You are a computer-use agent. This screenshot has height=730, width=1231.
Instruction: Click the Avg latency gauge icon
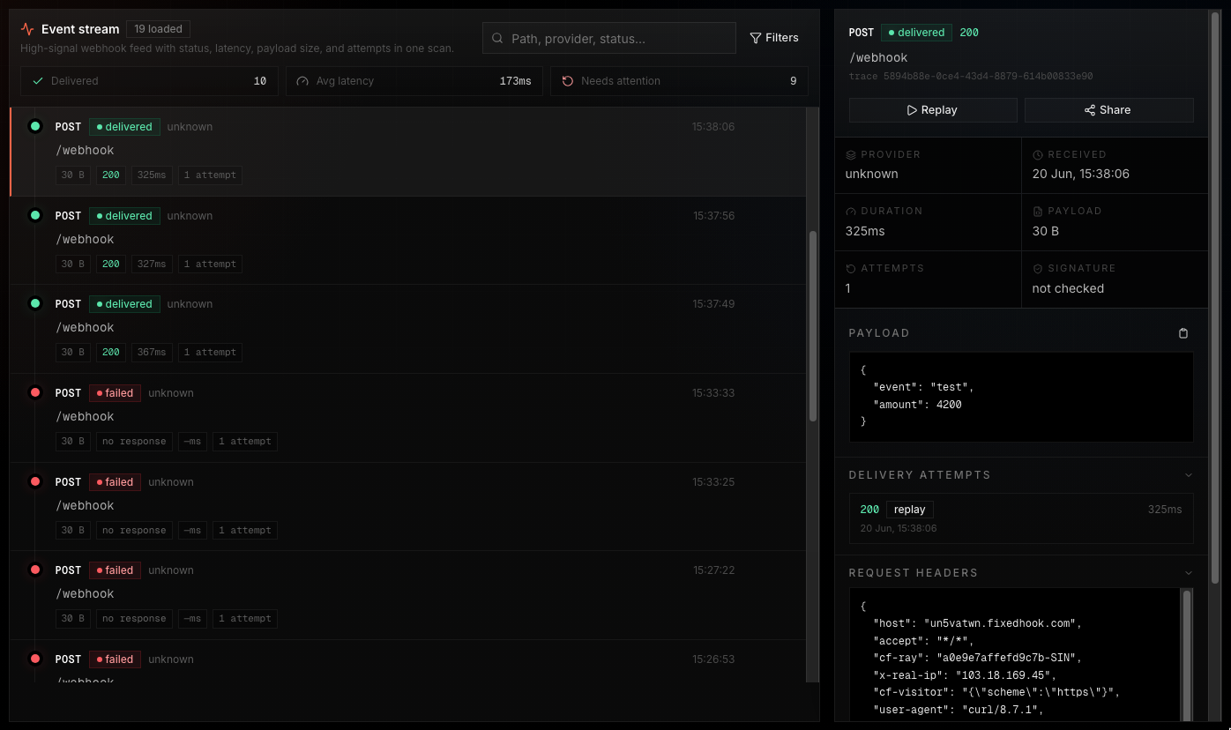coord(303,81)
